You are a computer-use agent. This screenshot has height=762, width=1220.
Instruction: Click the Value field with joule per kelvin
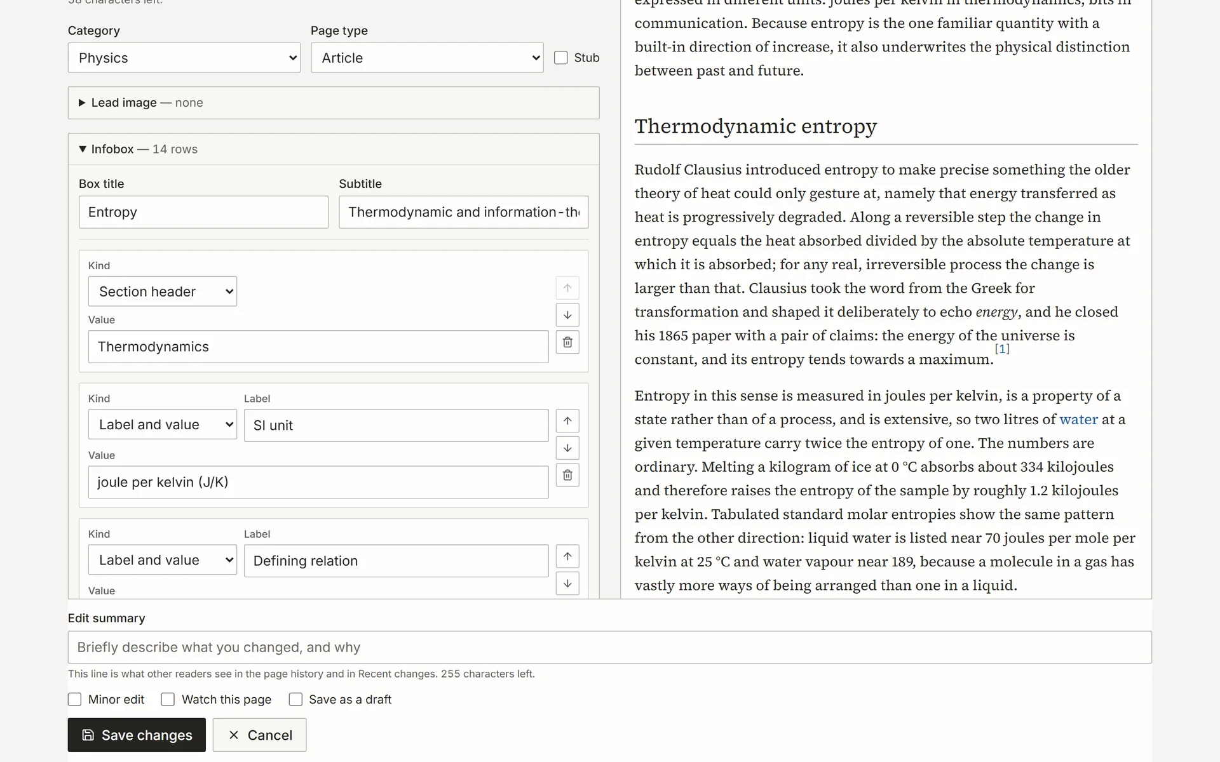pyautogui.click(x=318, y=482)
